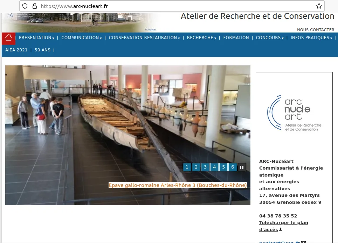This screenshot has width=338, height=243.
Task: Click the URL address bar field
Action: tap(175, 6)
